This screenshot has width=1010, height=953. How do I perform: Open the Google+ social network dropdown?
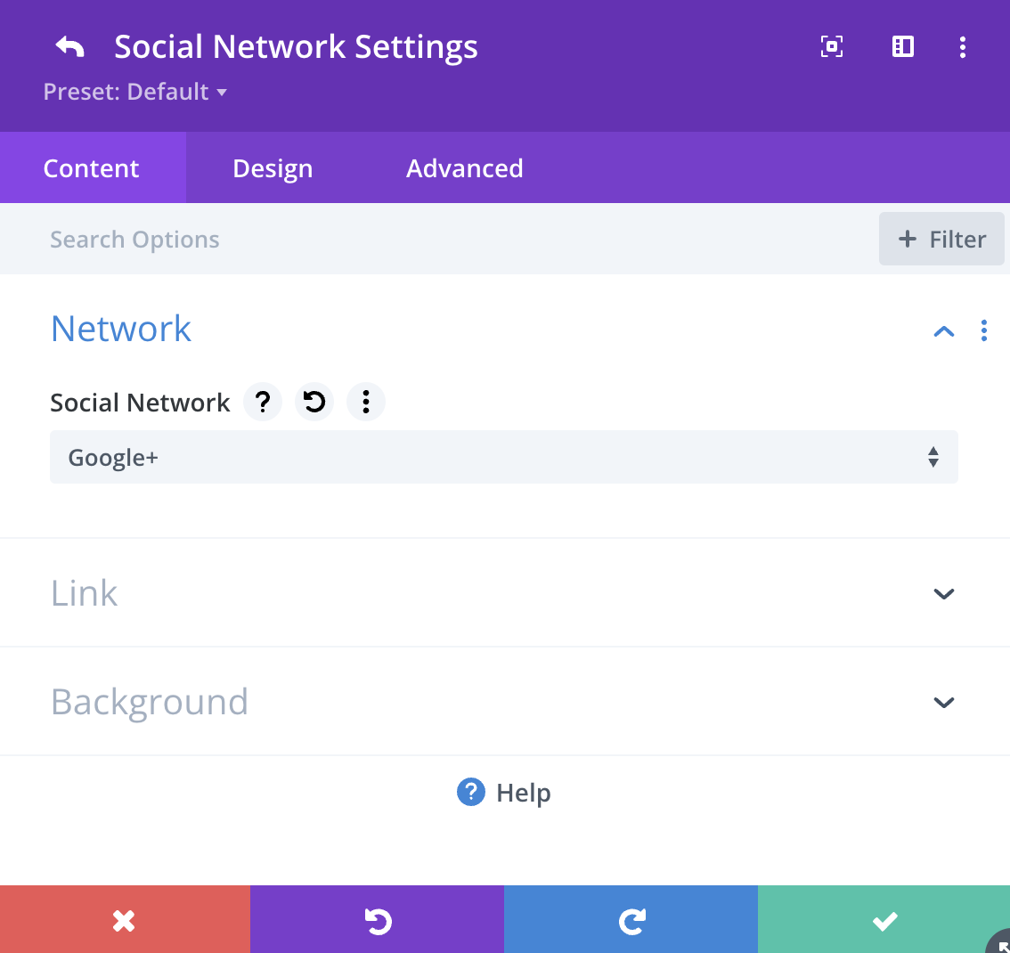point(504,457)
